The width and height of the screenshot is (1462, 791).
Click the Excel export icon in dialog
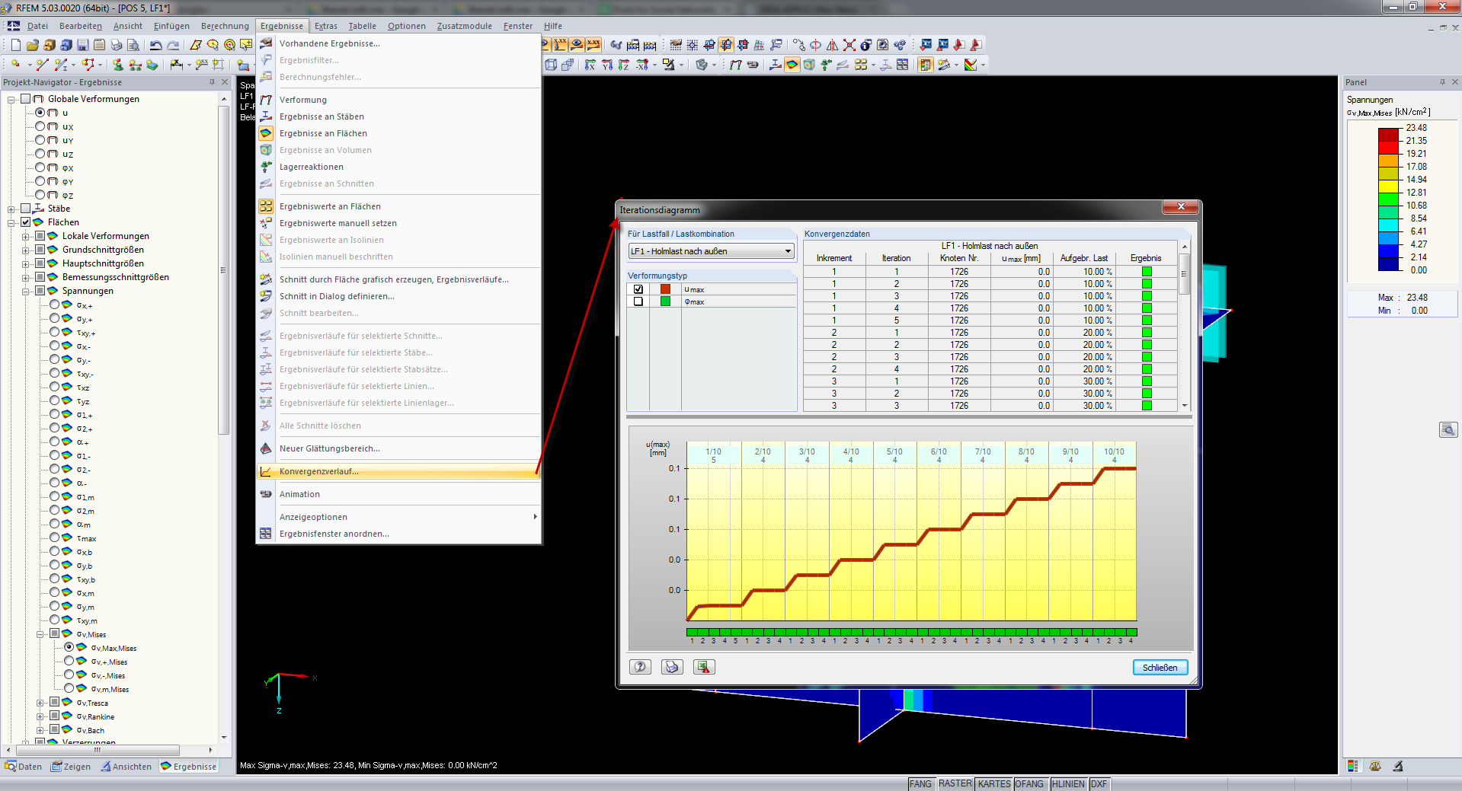pyautogui.click(x=703, y=667)
